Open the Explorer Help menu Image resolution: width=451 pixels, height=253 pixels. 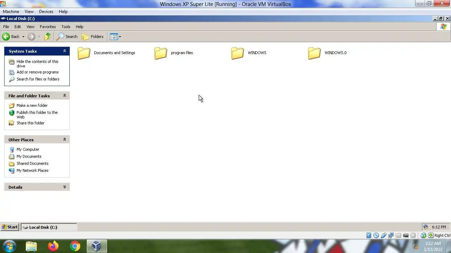(79, 27)
